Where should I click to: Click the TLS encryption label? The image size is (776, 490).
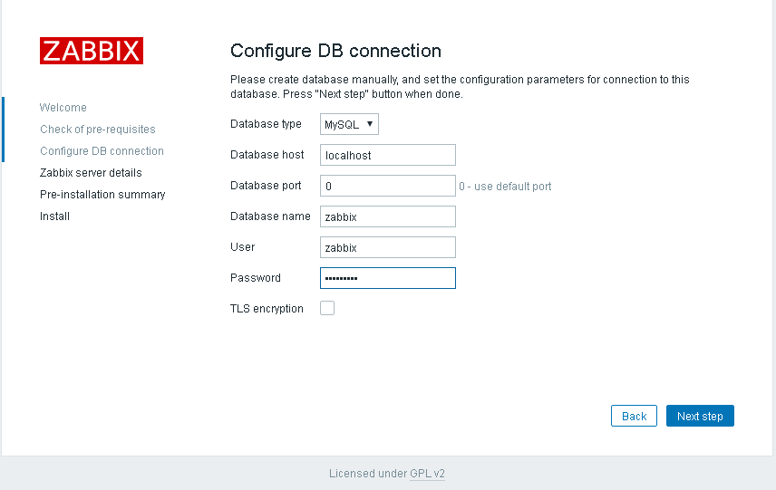(267, 309)
